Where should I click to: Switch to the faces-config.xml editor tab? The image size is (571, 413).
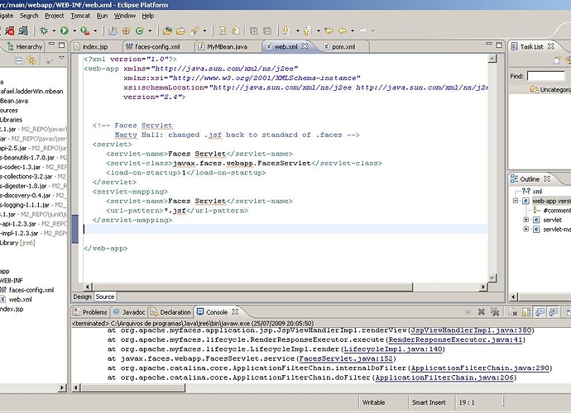(x=157, y=46)
